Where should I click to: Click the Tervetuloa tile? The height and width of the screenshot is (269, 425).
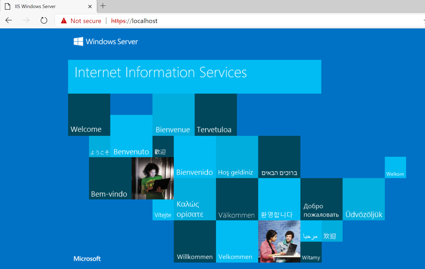click(x=216, y=115)
